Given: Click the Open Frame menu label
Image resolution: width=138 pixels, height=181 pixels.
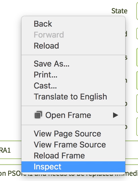Looking at the screenshot, I should pos(68,115).
